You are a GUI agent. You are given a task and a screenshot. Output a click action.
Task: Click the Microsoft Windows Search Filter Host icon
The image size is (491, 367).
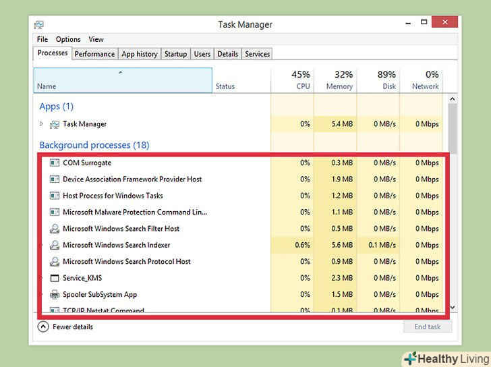tap(55, 229)
